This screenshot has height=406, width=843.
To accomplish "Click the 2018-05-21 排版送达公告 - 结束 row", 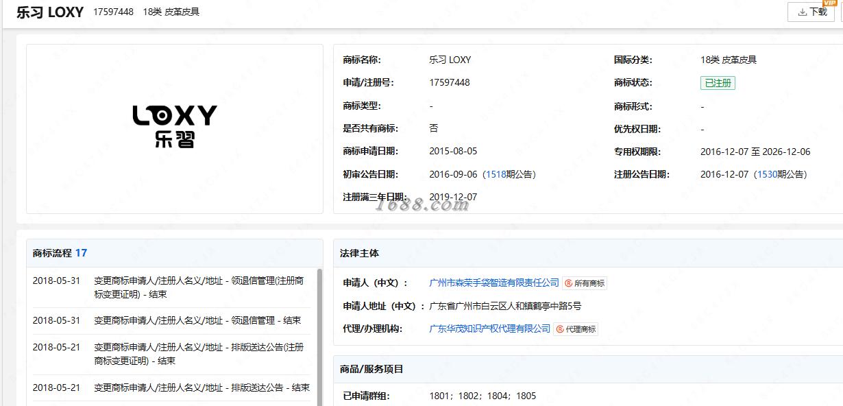I will (171, 387).
